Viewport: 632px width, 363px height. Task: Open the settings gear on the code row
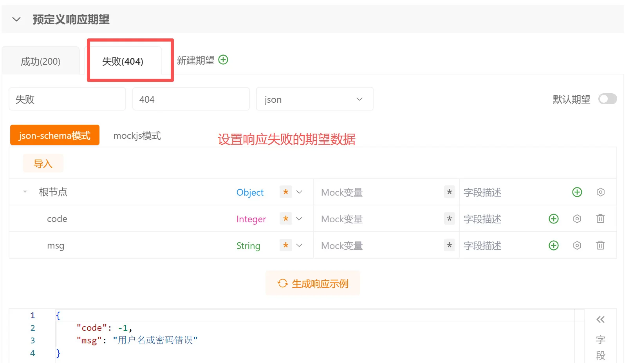click(x=577, y=219)
